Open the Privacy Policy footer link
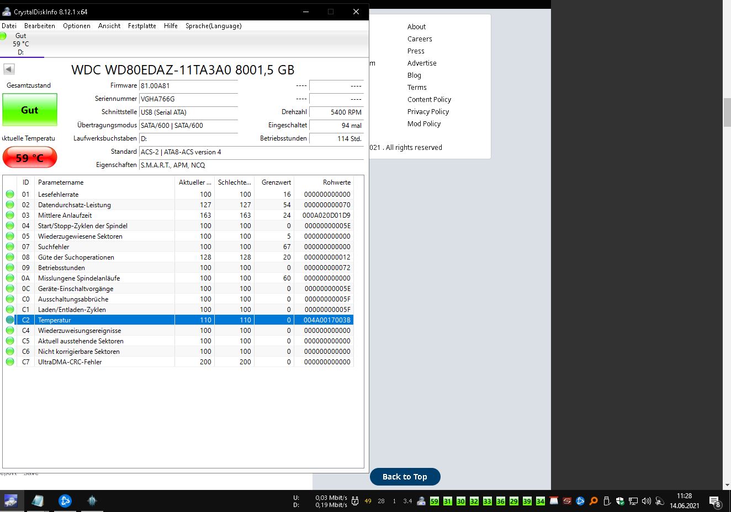731x512 pixels. tap(428, 111)
